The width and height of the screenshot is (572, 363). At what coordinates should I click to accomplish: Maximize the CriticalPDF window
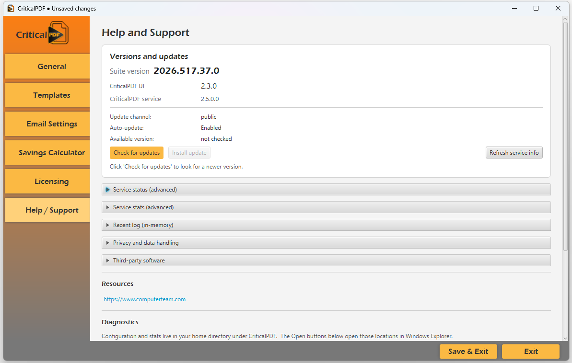click(x=536, y=8)
